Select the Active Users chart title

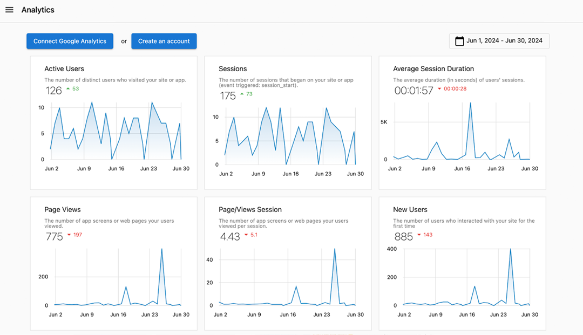click(64, 69)
